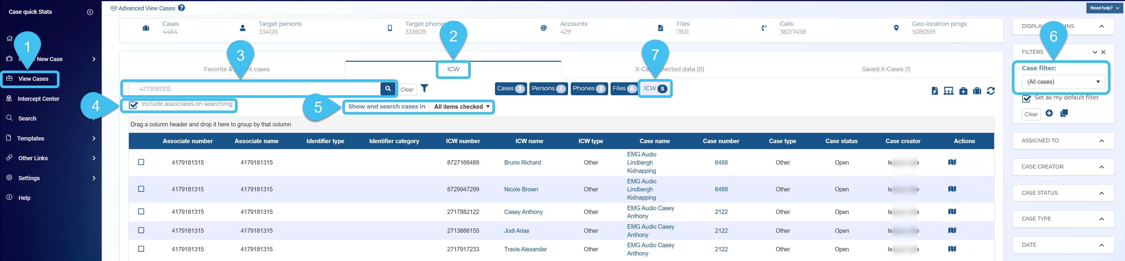
Task: Open the Advanced View Cases help question mark
Action: click(x=182, y=8)
